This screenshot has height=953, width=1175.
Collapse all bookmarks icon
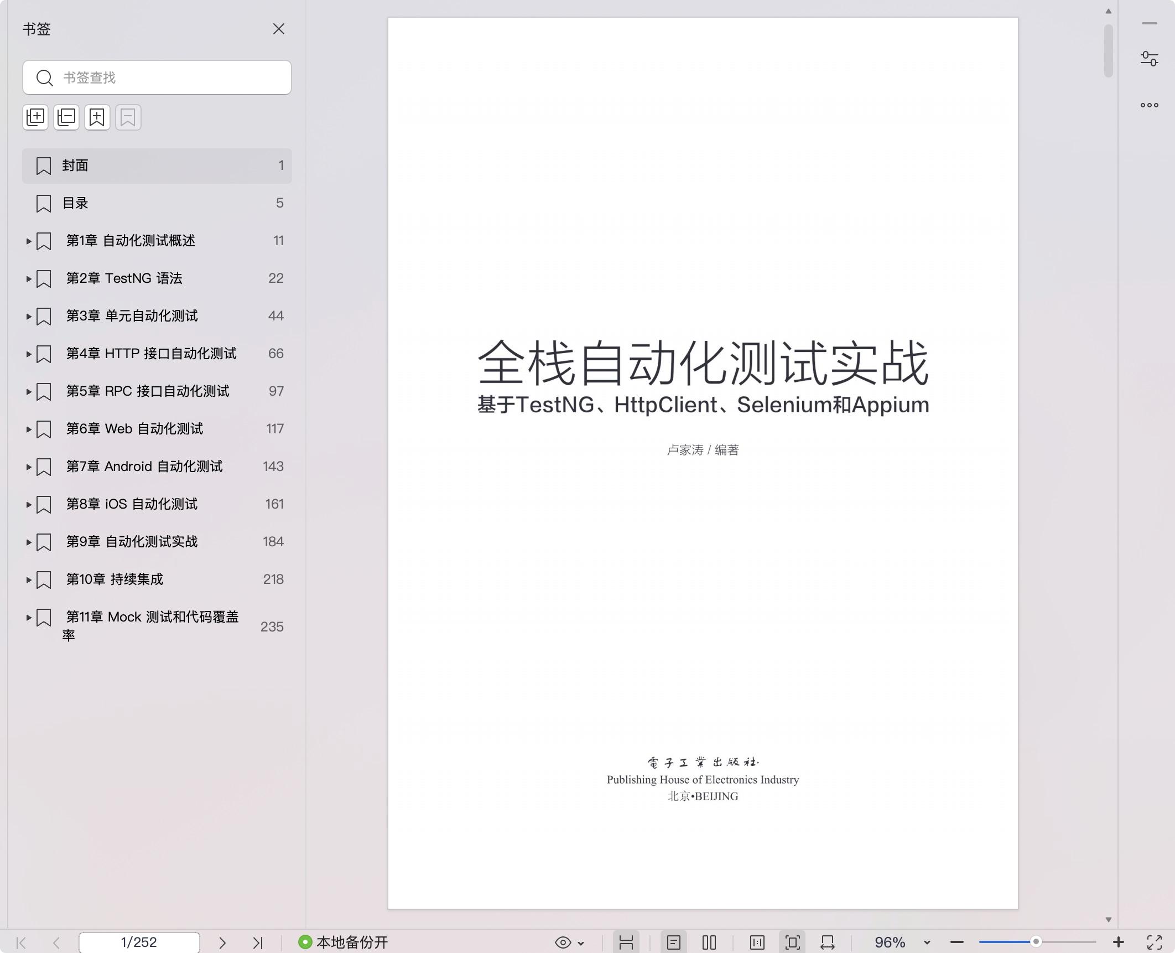coord(66,117)
